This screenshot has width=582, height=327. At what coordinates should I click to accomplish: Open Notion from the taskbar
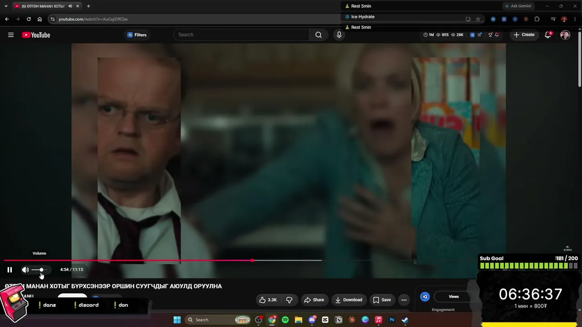[x=339, y=320]
